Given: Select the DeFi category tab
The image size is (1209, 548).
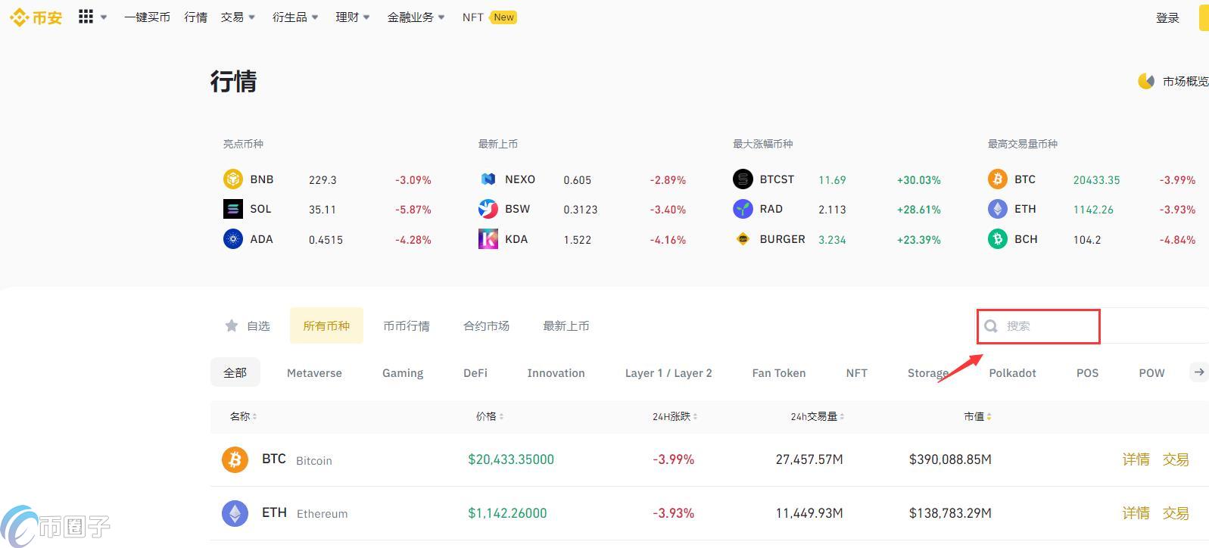Looking at the screenshot, I should point(475,372).
